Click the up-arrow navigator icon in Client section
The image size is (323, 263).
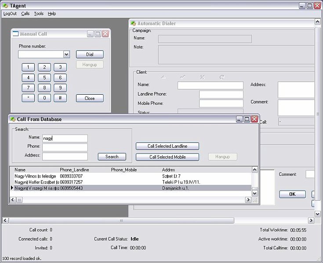tap(163, 77)
